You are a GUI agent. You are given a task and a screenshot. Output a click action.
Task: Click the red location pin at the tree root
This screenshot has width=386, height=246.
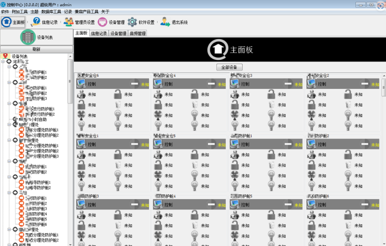click(5, 56)
